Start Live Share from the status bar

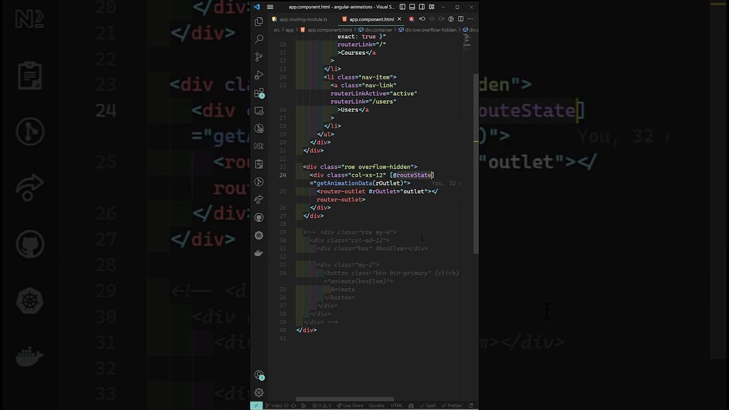click(x=350, y=405)
